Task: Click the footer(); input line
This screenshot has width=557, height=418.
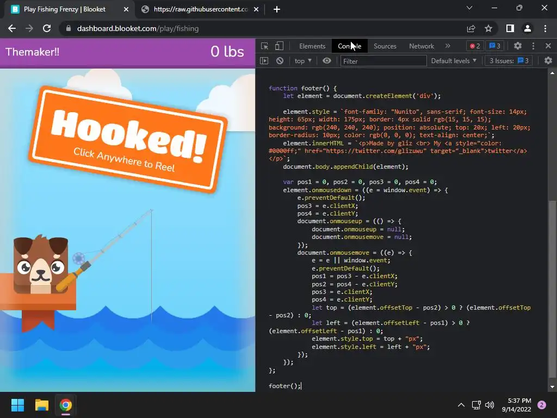Action: pos(285,386)
